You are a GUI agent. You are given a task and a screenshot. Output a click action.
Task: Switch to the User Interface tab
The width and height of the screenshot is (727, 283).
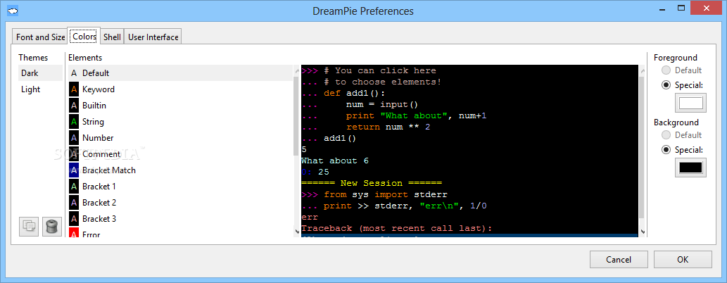[x=153, y=37]
